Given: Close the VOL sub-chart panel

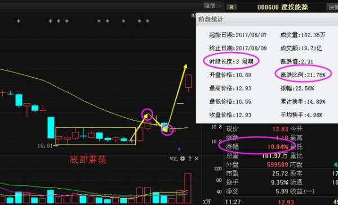Looking at the screenshot, I should click(197, 159).
